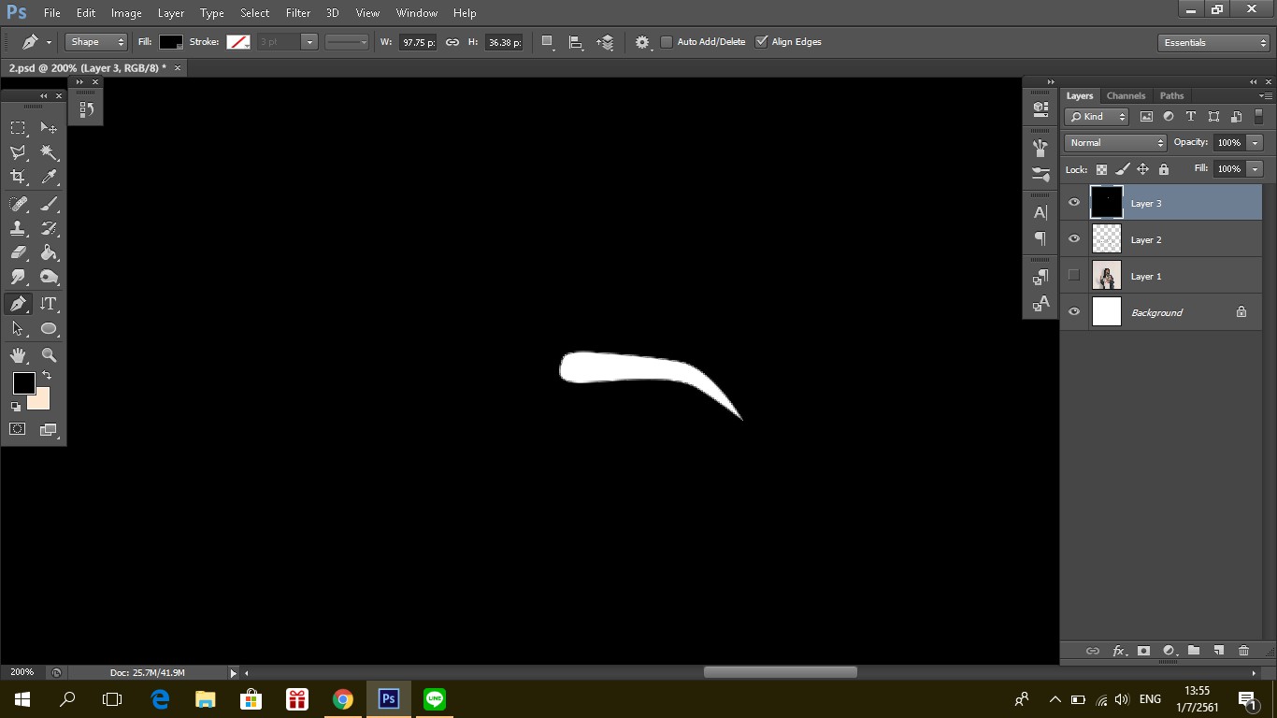Expand the Shape tool mode dropdown
1277x718 pixels.
95,42
